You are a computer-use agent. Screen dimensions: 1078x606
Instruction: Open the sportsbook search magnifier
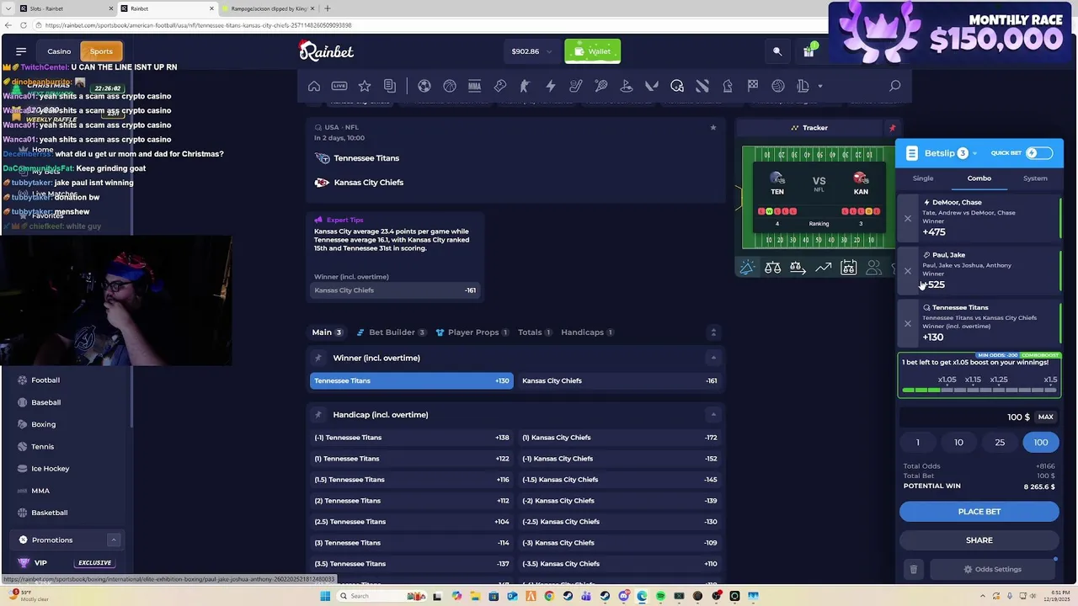[895, 86]
